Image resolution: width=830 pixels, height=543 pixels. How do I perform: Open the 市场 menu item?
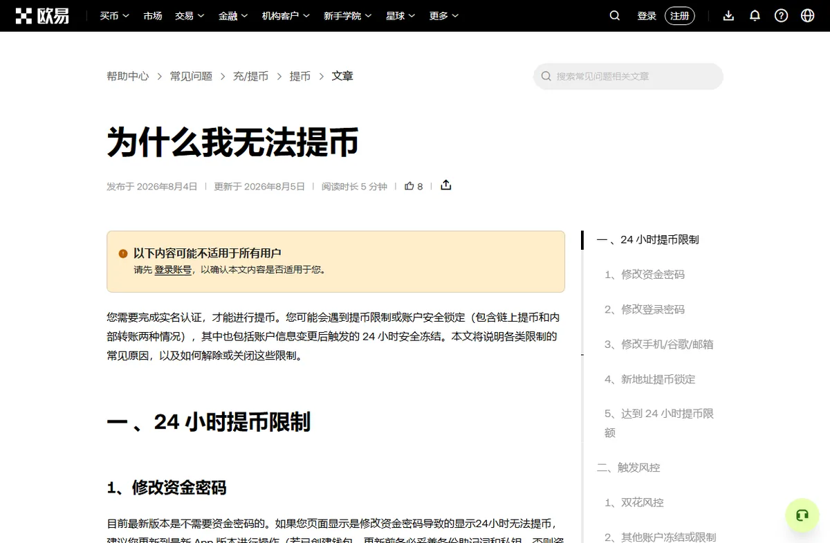click(152, 16)
